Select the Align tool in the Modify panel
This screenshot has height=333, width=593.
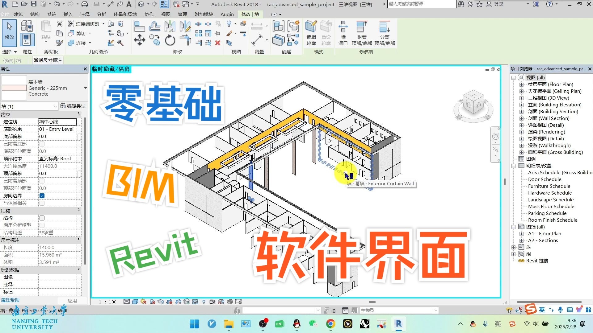pos(139,26)
